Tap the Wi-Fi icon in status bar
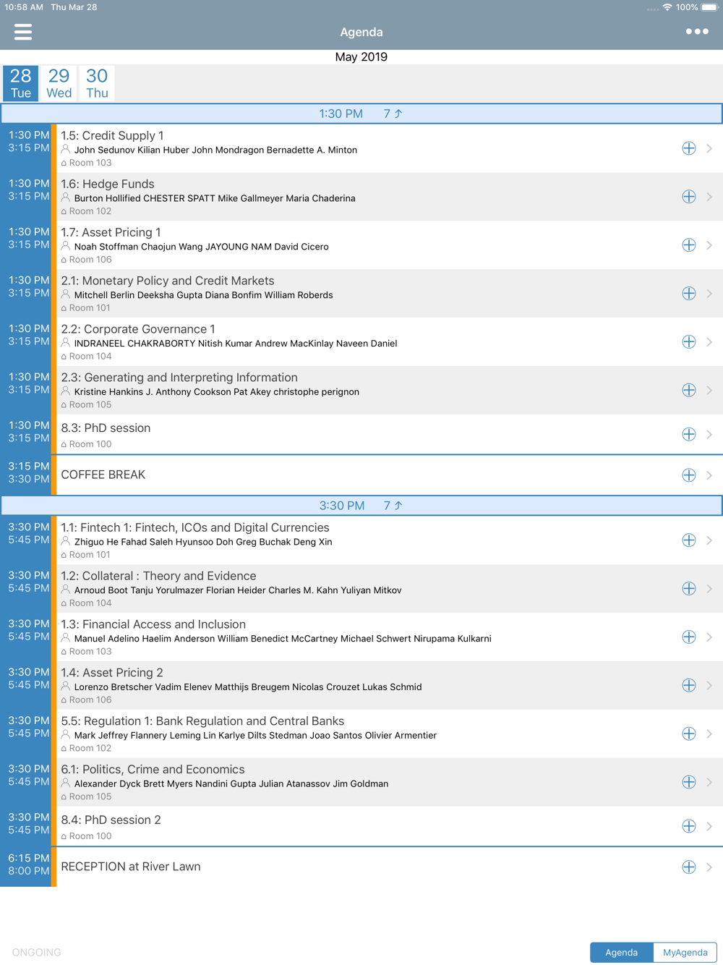Viewport: 723px width, 965px height. (x=667, y=7)
